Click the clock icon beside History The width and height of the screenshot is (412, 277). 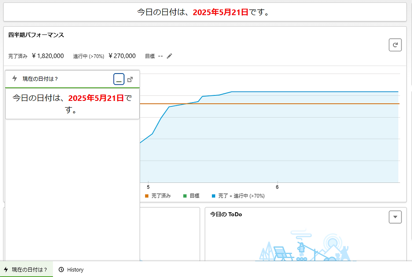(61, 270)
